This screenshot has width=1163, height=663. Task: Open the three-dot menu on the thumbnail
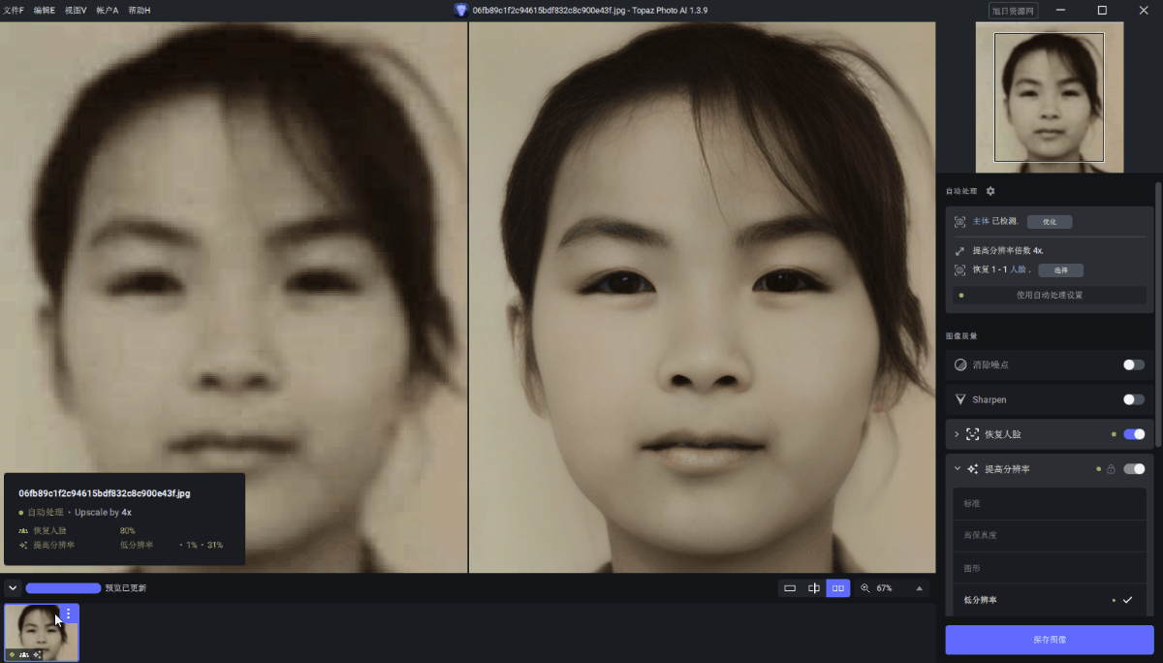coord(67,614)
